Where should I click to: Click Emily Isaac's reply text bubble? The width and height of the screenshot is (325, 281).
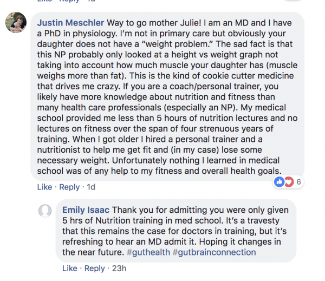tap(176, 231)
